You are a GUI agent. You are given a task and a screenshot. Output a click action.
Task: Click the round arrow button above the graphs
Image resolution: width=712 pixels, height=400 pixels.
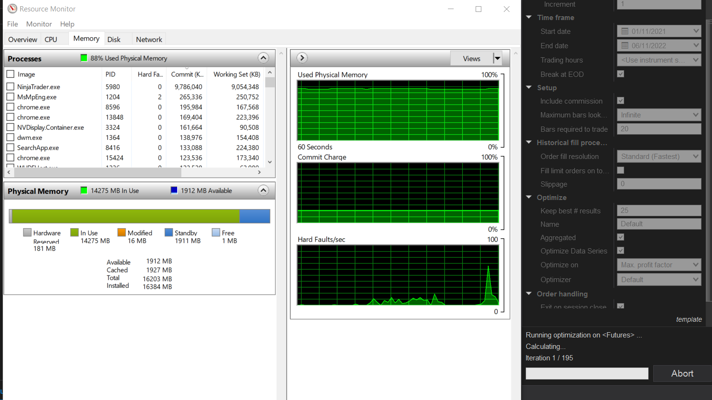coord(302,58)
